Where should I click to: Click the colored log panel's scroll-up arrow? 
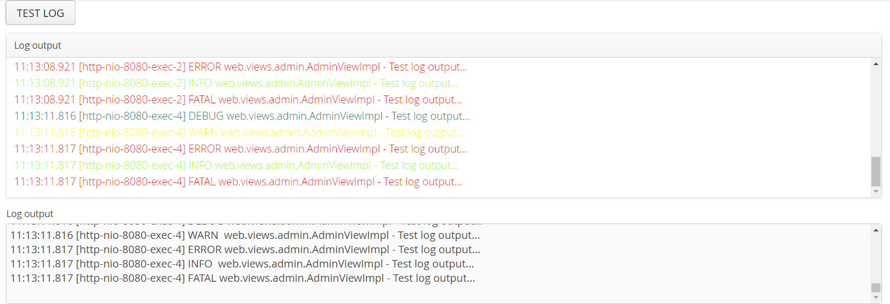point(876,64)
